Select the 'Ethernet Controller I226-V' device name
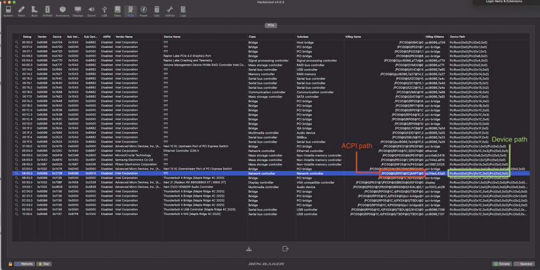The height and width of the screenshot is (270, 540). point(181,151)
